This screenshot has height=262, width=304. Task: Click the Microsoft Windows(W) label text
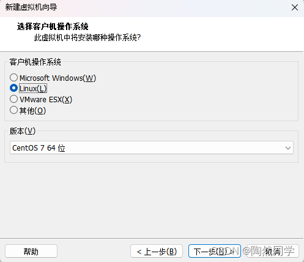point(57,78)
